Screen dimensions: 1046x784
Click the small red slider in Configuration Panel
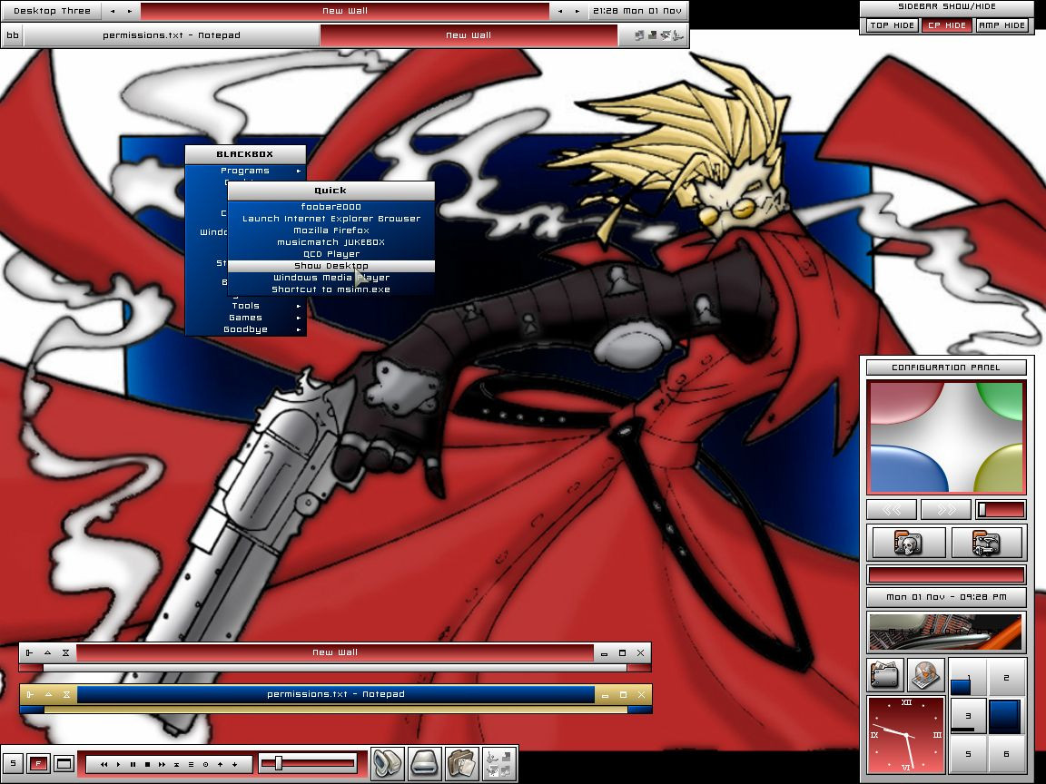click(x=1000, y=510)
